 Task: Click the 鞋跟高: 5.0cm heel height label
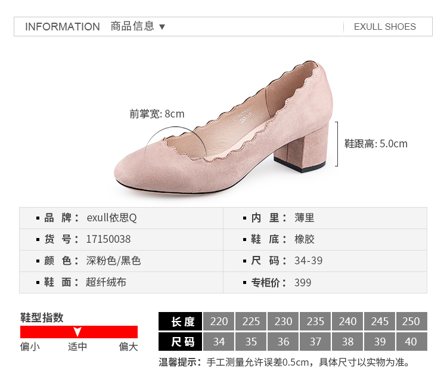point(376,144)
